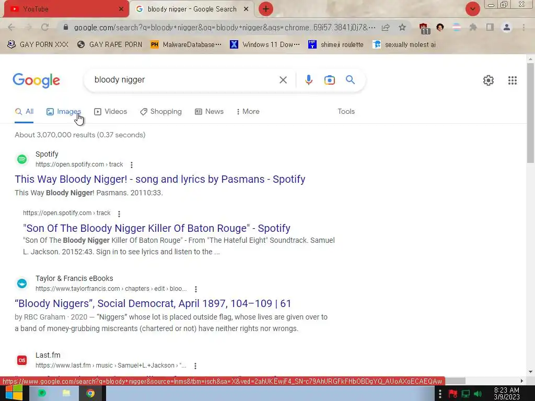Click the Last.fm favicon
Screen dimensions: 535x401
click(x=22, y=360)
